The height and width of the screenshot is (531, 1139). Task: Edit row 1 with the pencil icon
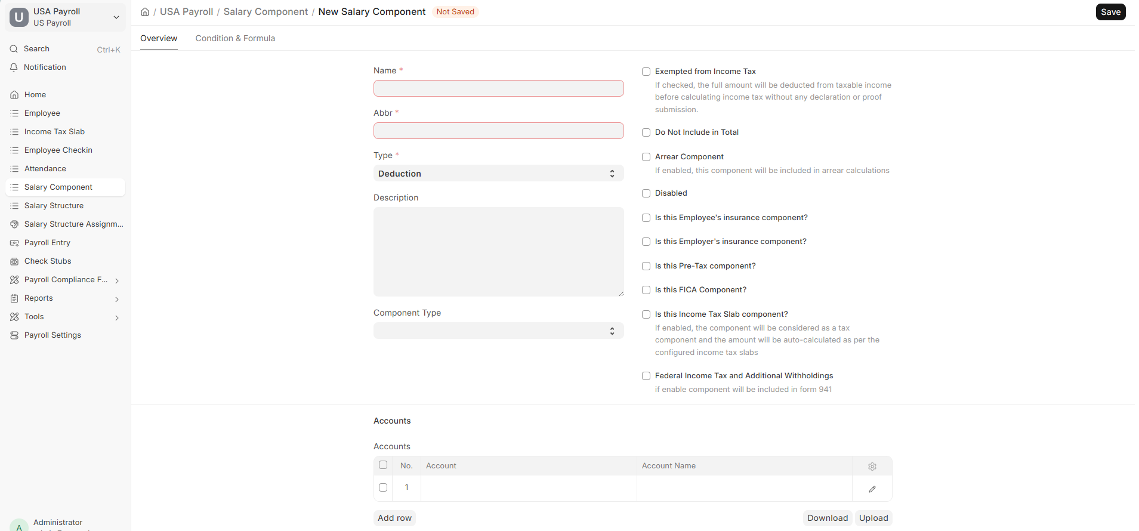pyautogui.click(x=872, y=489)
